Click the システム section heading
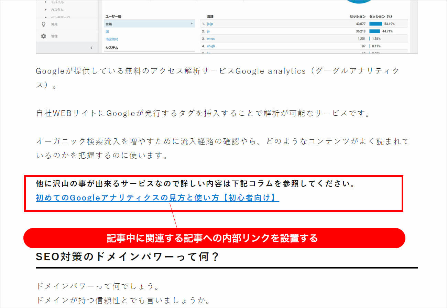Image resolution: width=447 pixels, height=308 pixels. 112,48
